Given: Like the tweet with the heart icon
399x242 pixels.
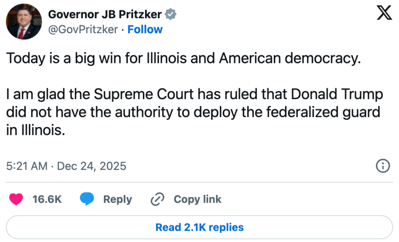Looking at the screenshot, I should 16,199.
